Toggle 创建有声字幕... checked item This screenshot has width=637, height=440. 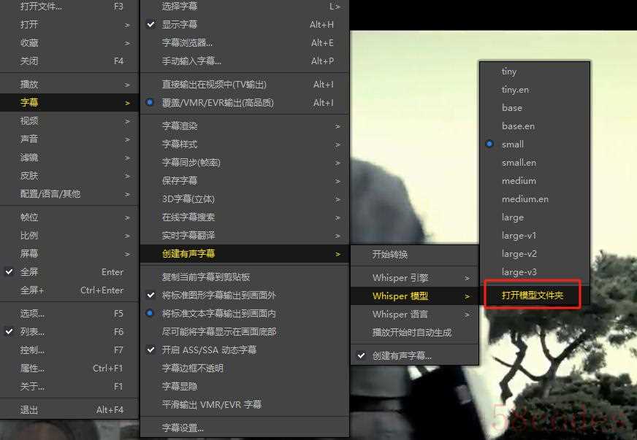coord(414,356)
